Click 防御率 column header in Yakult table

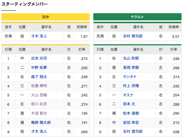pos(174,27)
